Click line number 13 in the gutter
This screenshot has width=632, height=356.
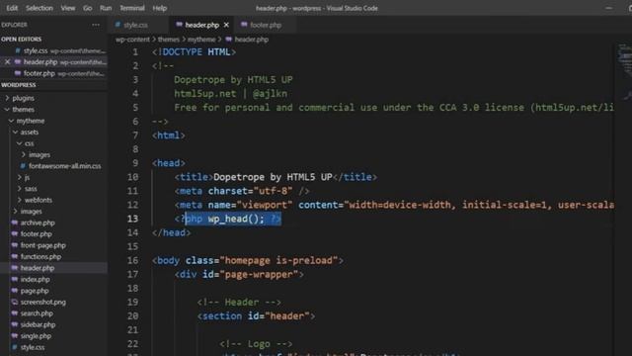(x=132, y=219)
